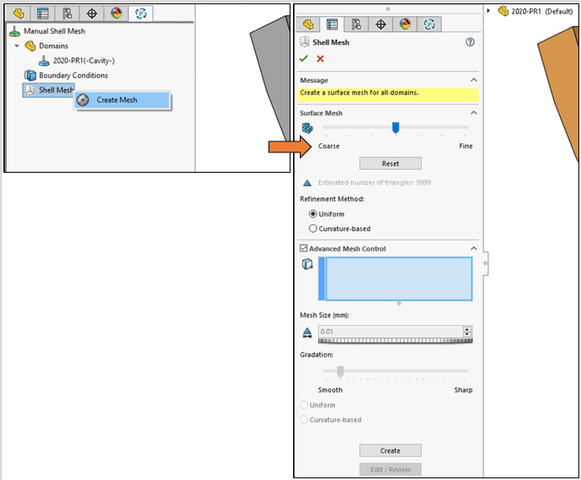
Task: Click estimated triangles count triangle icon
Action: pos(307,183)
